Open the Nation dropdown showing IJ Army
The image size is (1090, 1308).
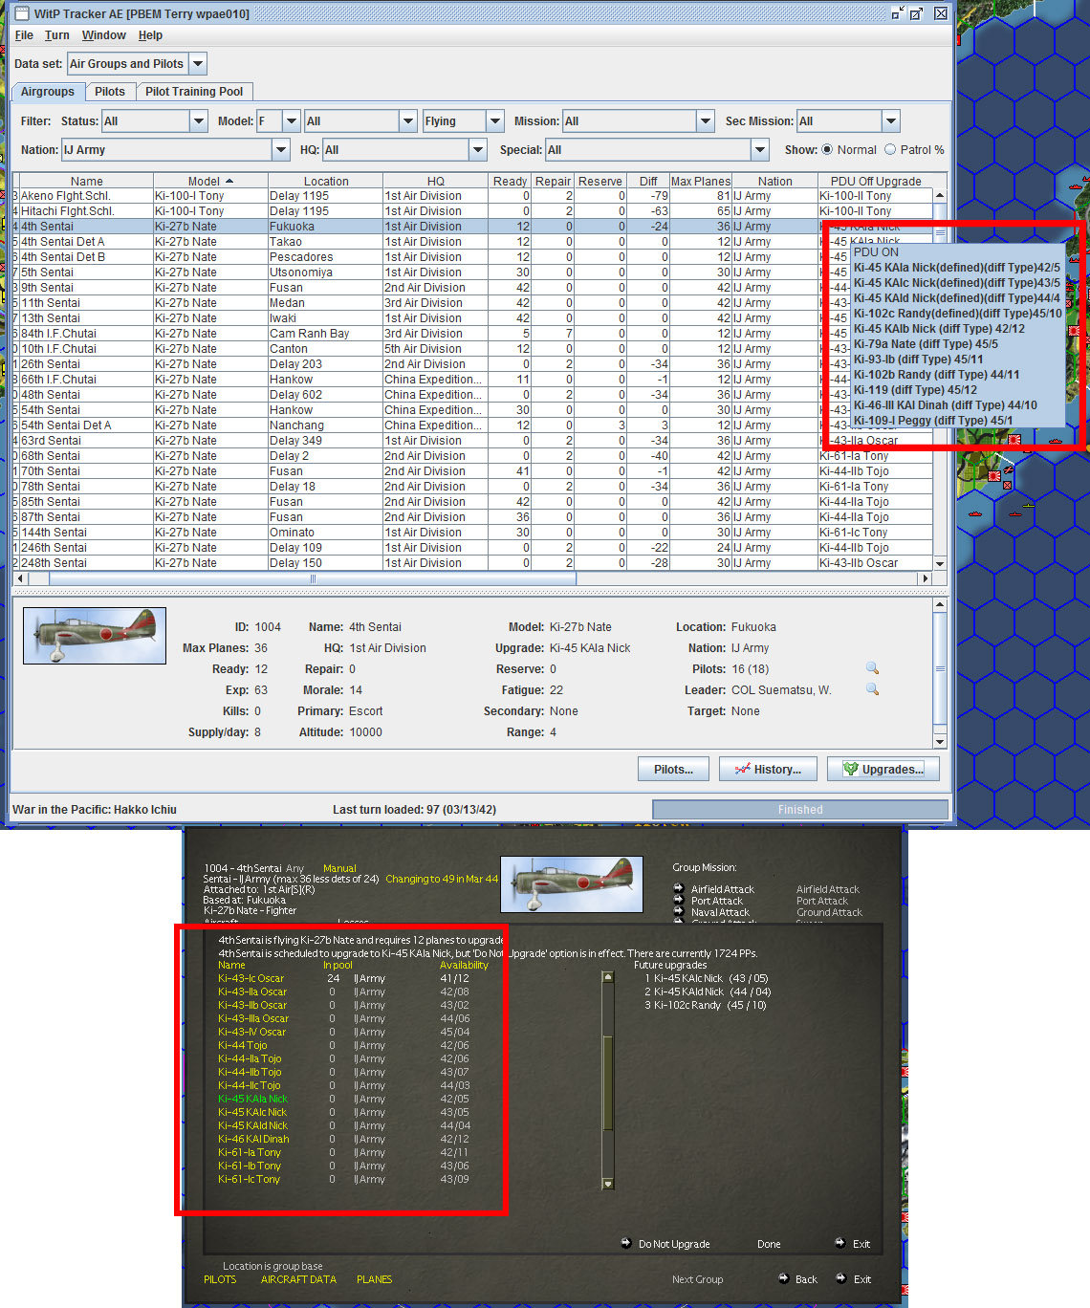tap(280, 149)
